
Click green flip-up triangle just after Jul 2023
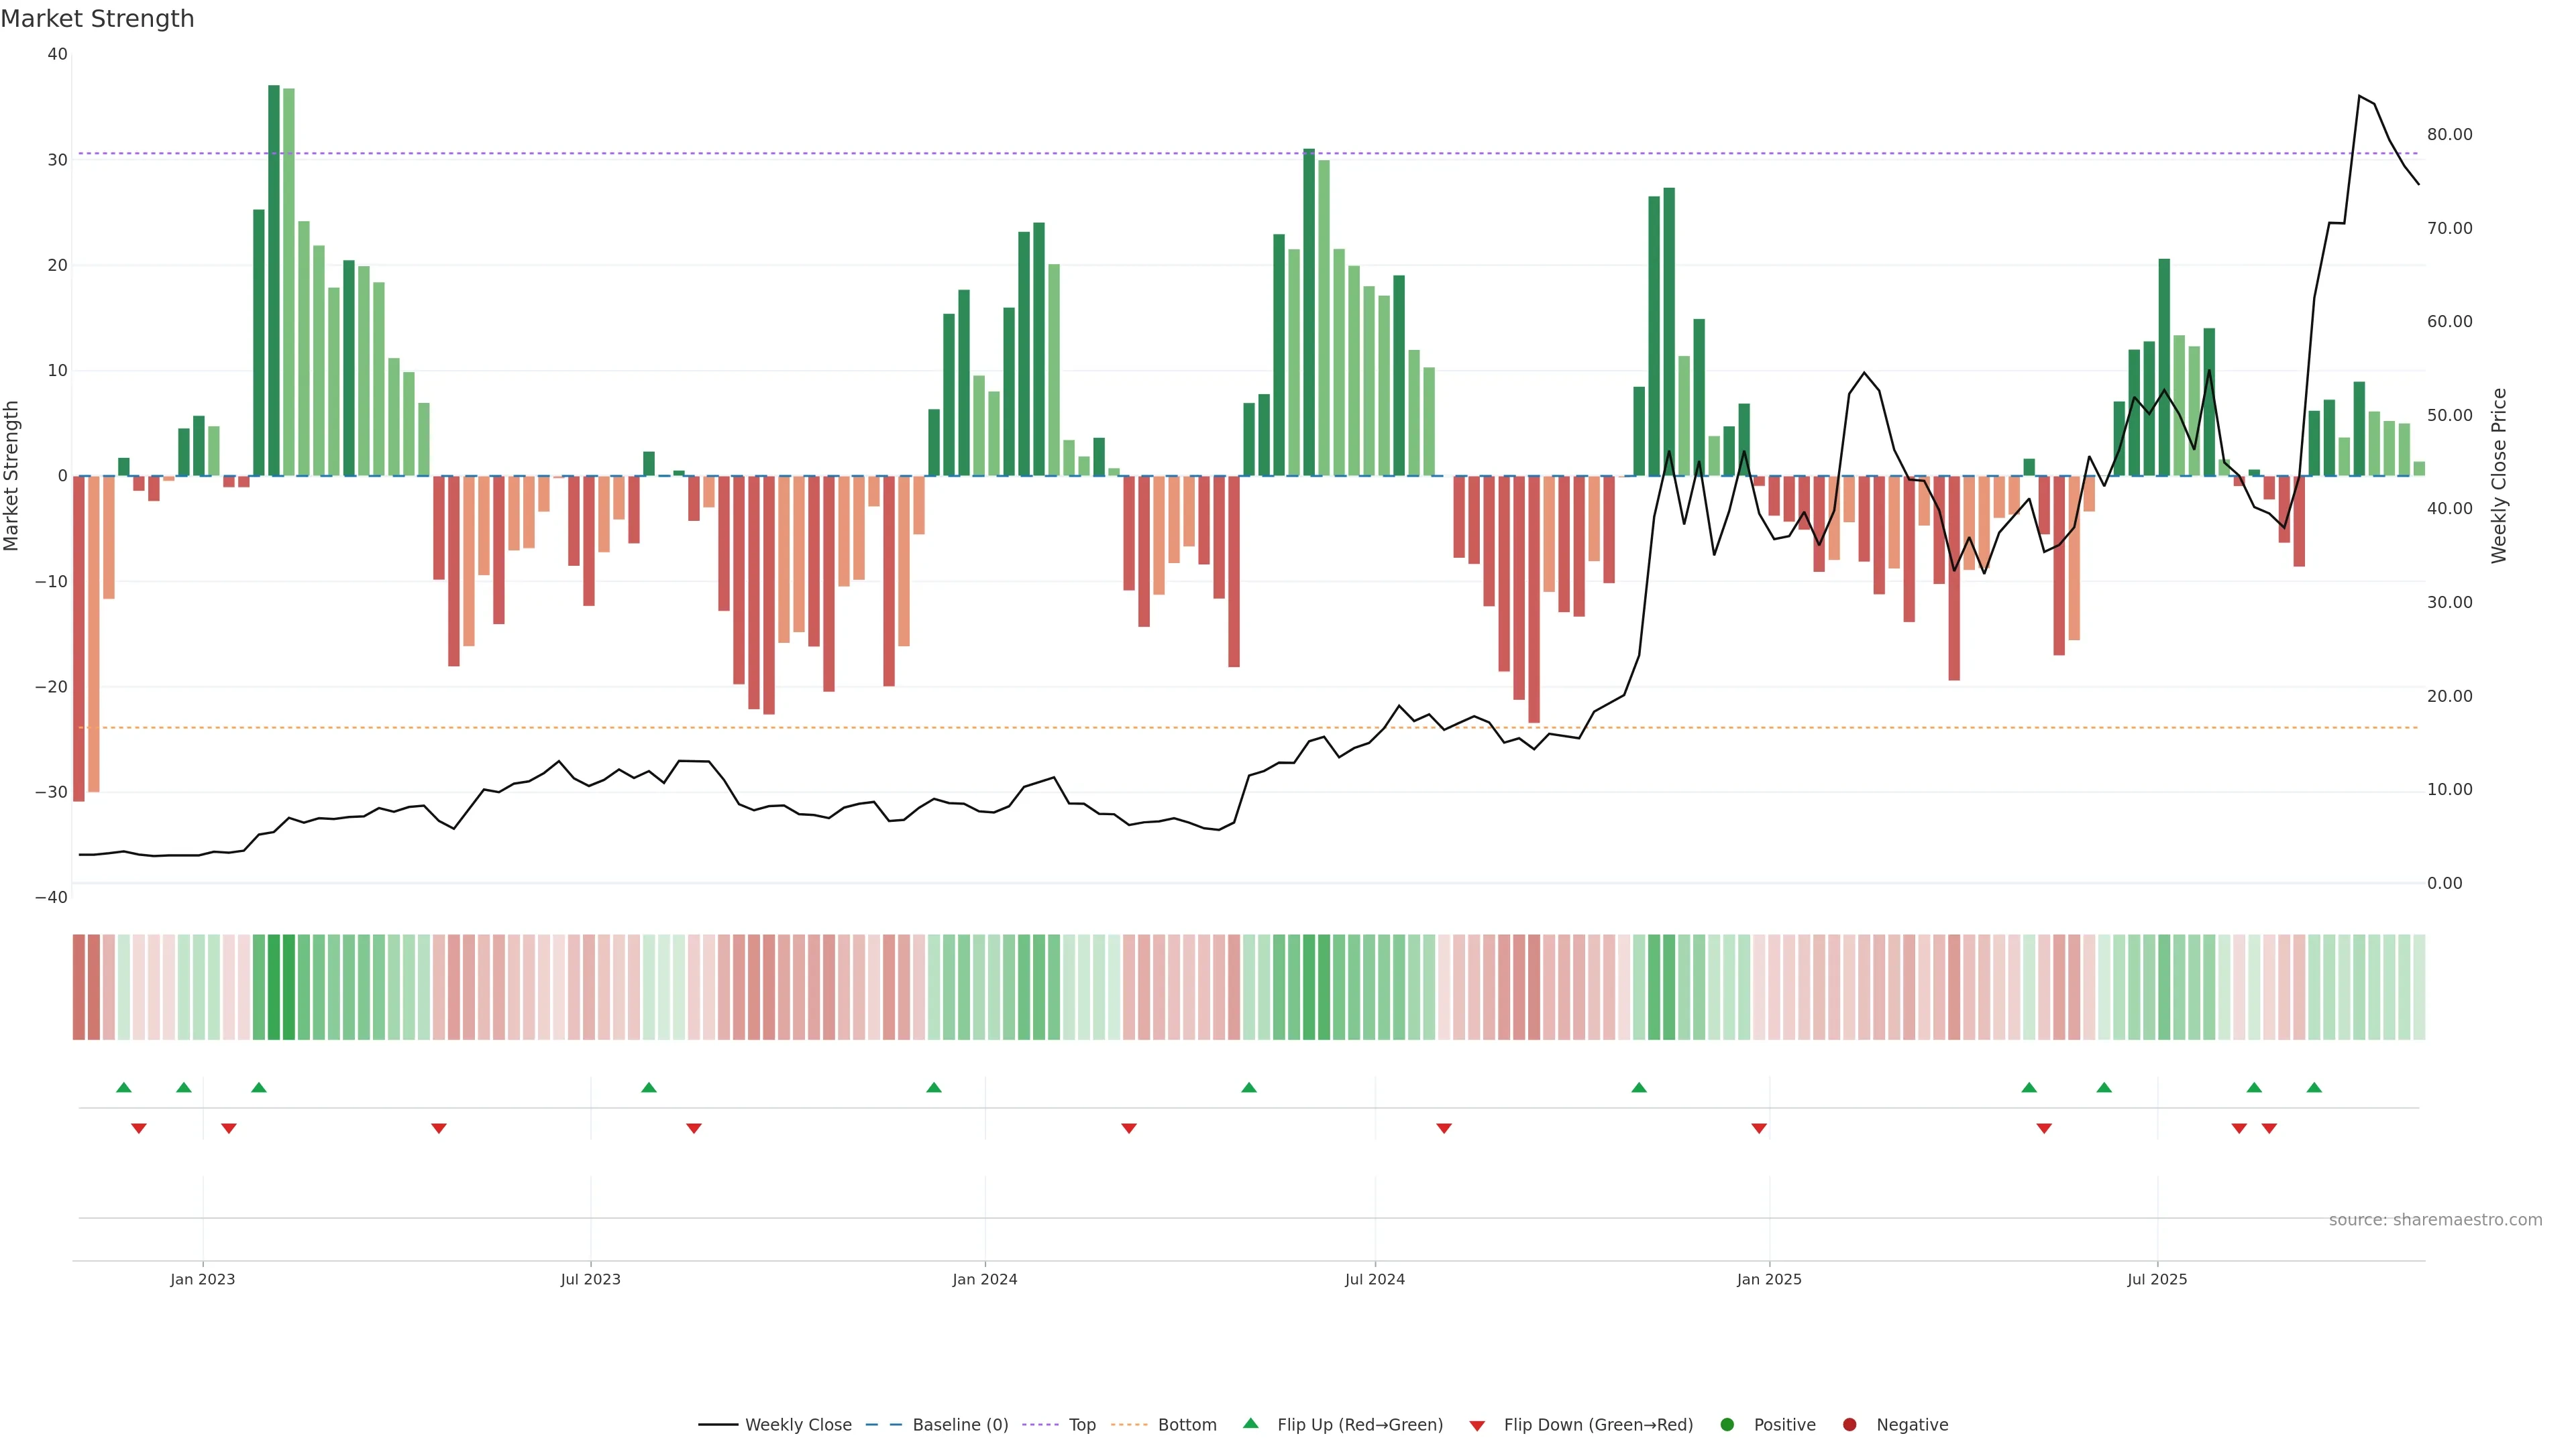click(649, 1087)
